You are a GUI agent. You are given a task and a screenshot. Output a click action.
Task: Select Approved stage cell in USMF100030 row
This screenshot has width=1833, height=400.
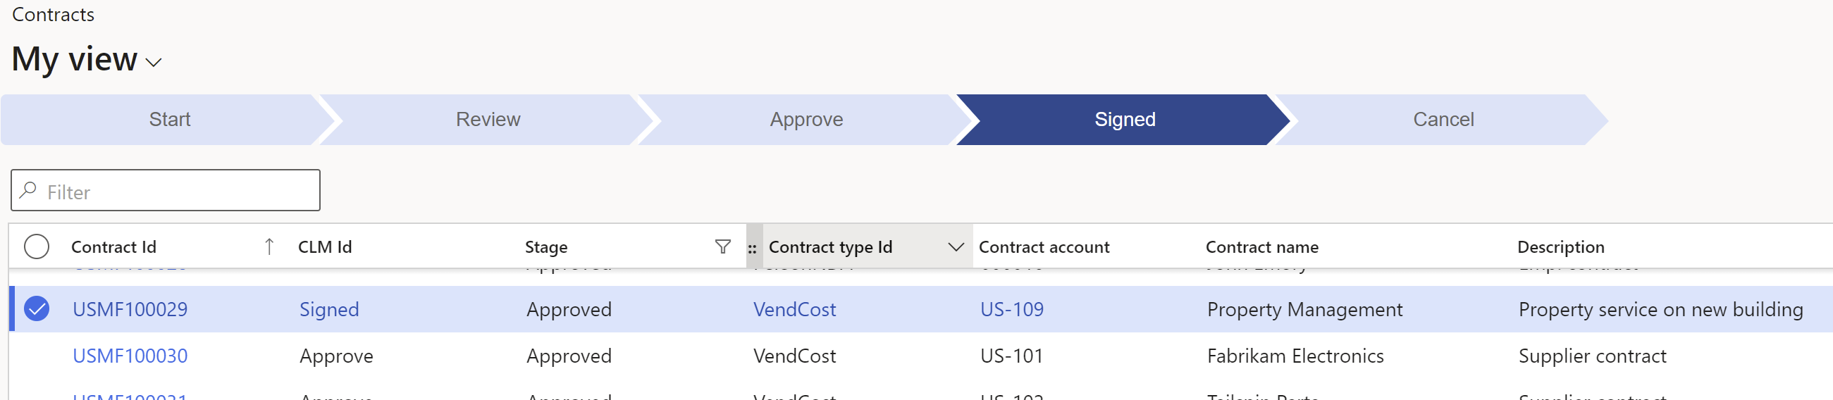coord(569,356)
